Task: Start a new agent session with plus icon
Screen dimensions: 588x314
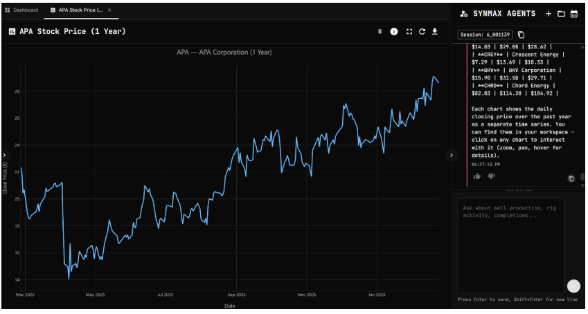Action: click(549, 14)
